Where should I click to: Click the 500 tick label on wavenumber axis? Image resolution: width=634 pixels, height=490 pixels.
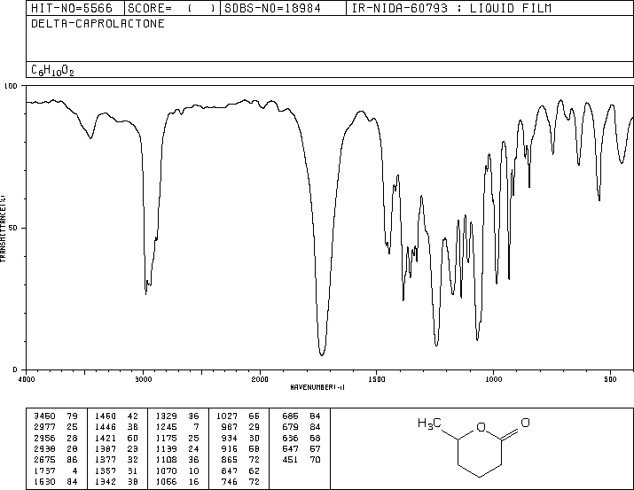(x=610, y=379)
